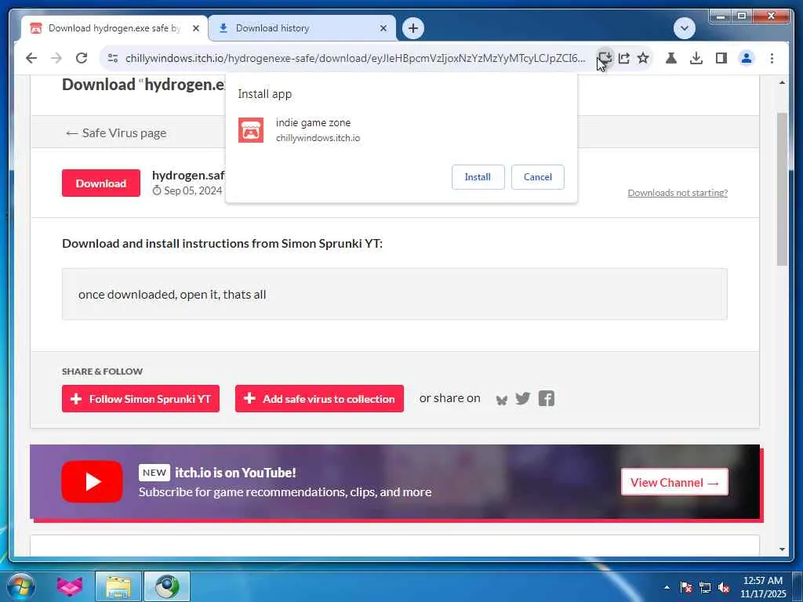This screenshot has width=803, height=602.
Task: Open Downloads not starting? link
Action: pyautogui.click(x=678, y=193)
